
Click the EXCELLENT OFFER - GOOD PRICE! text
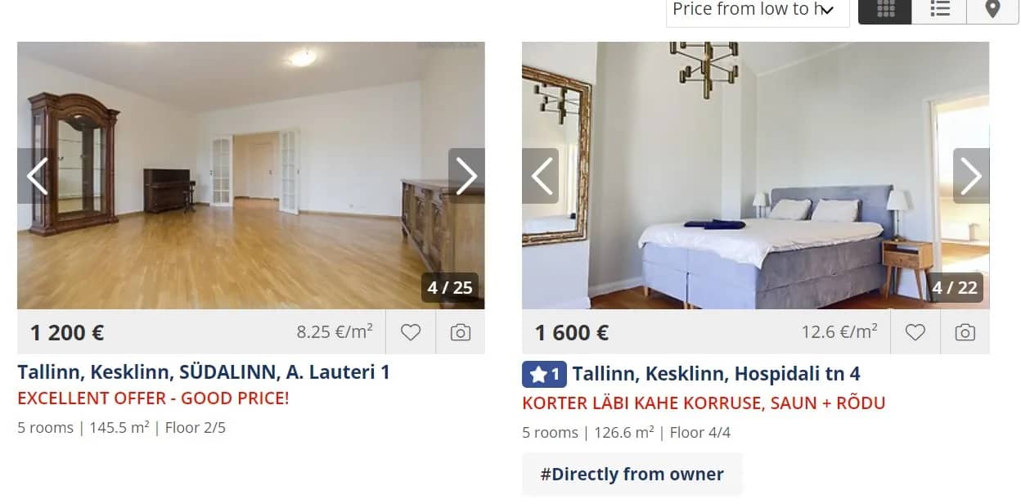click(153, 398)
